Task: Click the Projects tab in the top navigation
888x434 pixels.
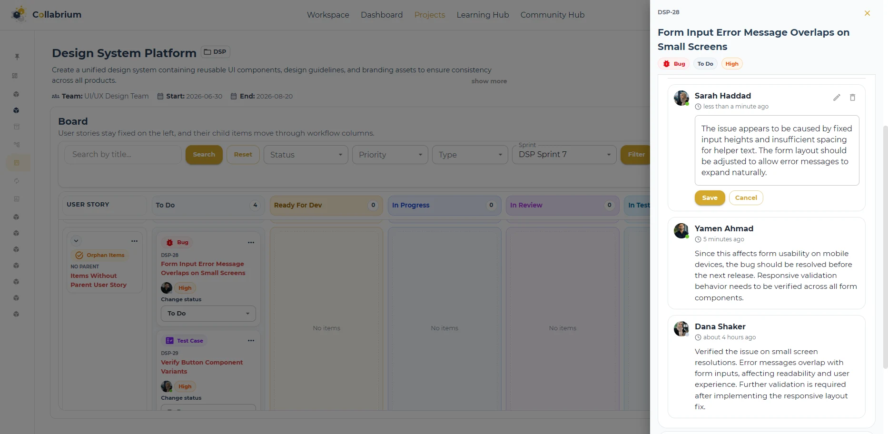Action: tap(430, 15)
